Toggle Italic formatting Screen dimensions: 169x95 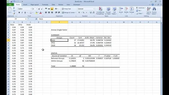22,13
